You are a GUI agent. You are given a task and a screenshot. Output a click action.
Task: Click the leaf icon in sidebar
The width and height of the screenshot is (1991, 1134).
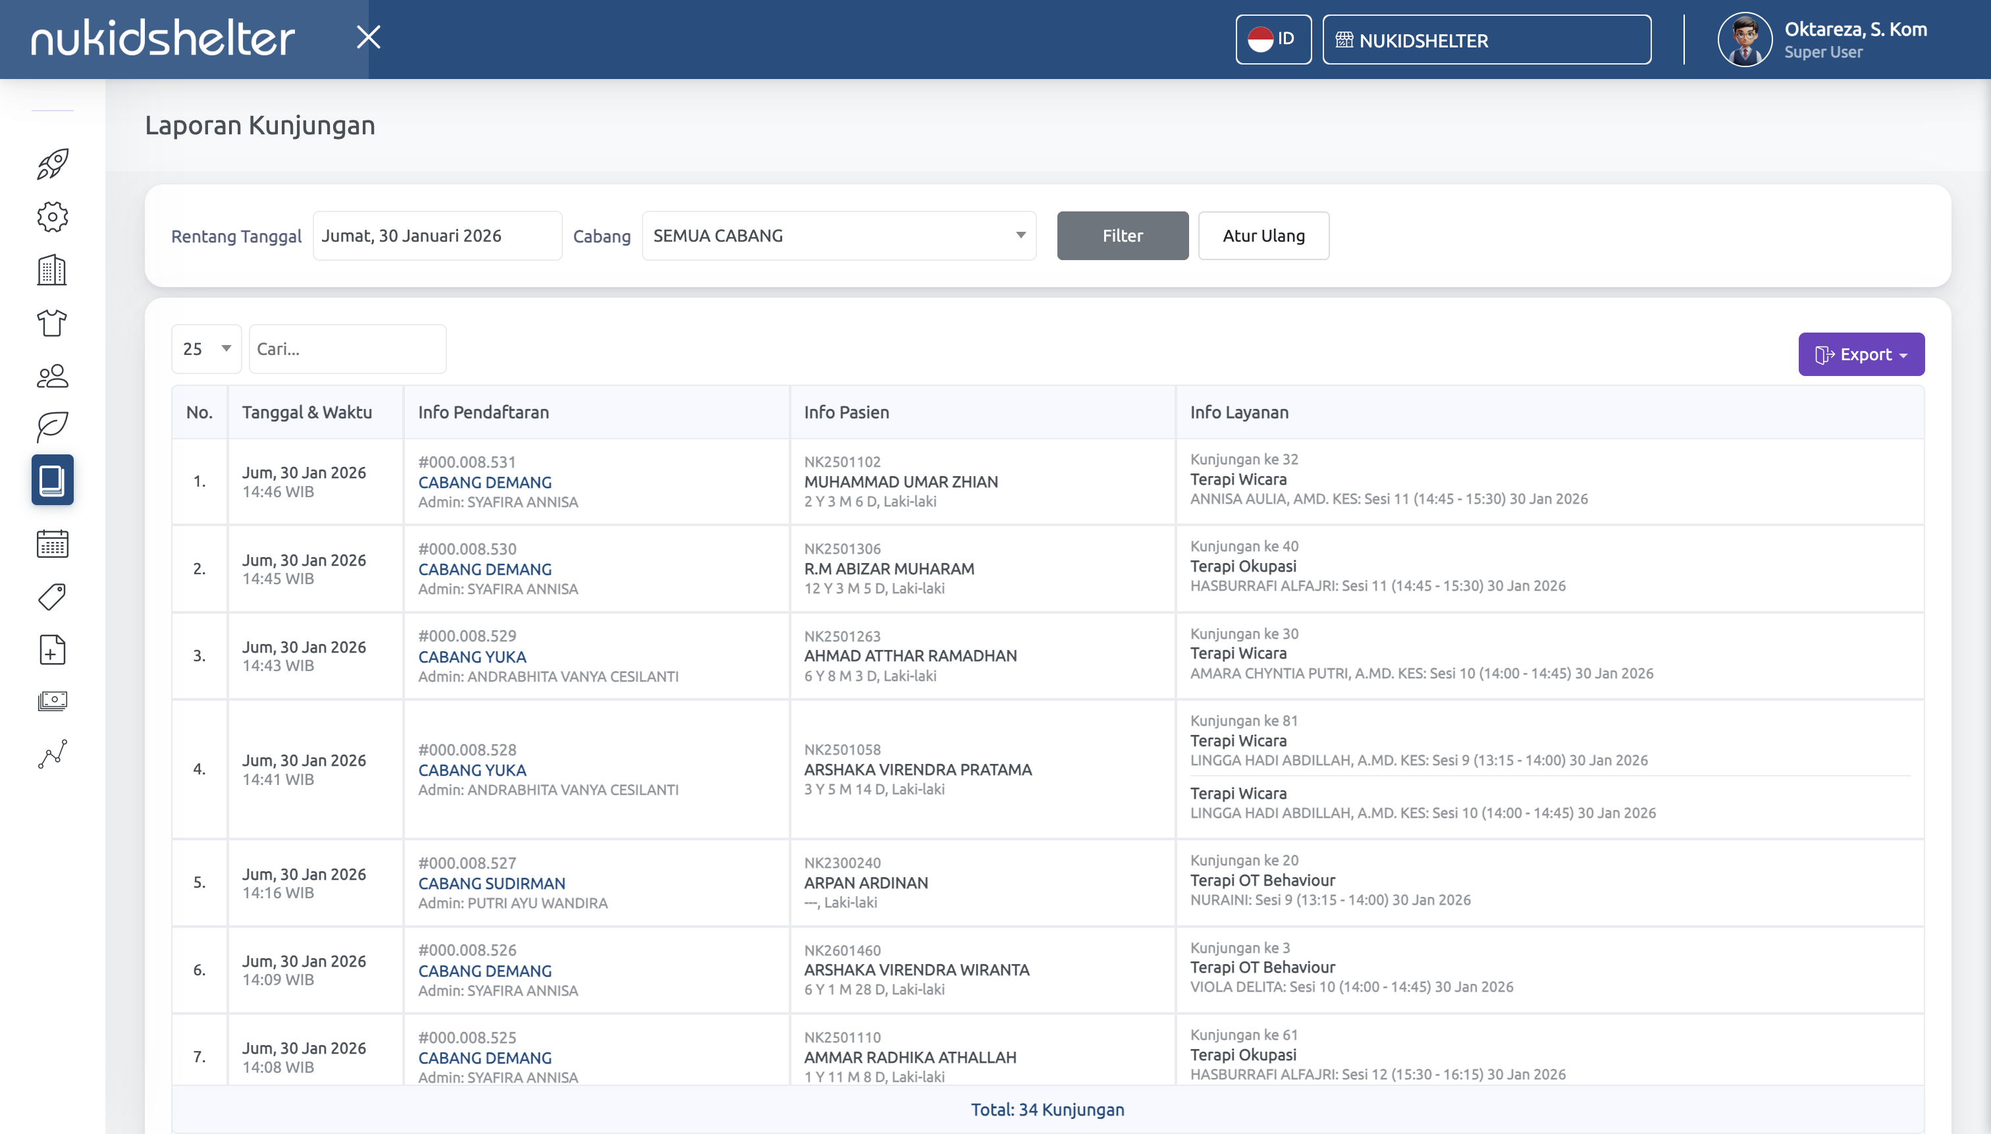[x=52, y=426]
